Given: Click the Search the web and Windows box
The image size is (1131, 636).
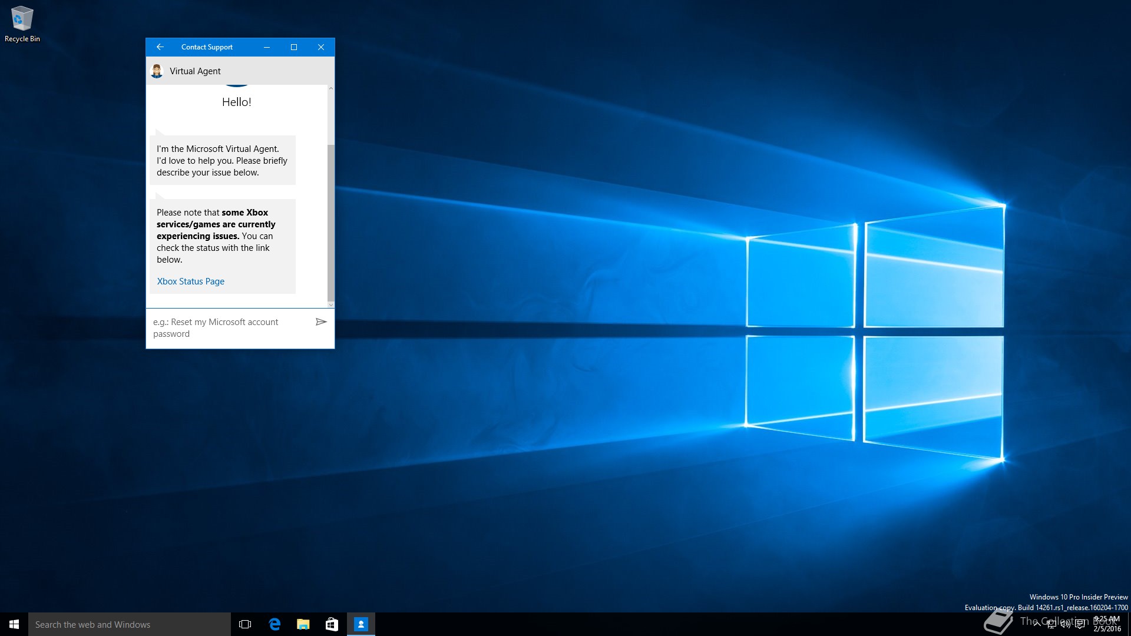Looking at the screenshot, I should pos(130,624).
